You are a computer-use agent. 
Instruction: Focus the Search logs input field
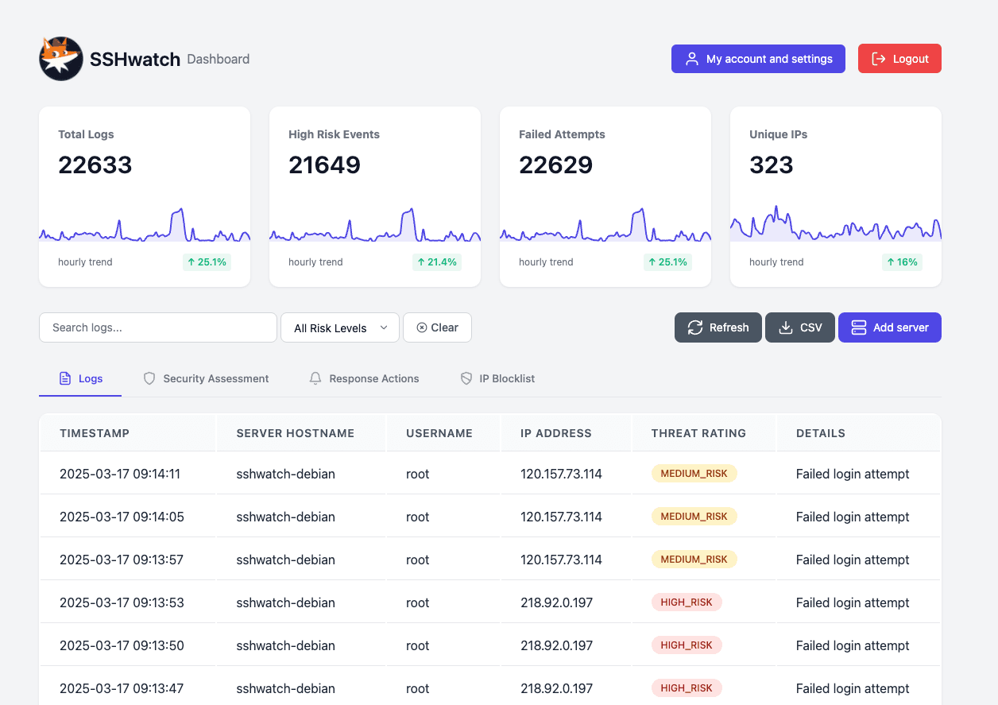(x=157, y=327)
